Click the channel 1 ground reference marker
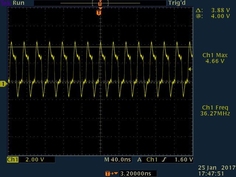 pos(3,84)
